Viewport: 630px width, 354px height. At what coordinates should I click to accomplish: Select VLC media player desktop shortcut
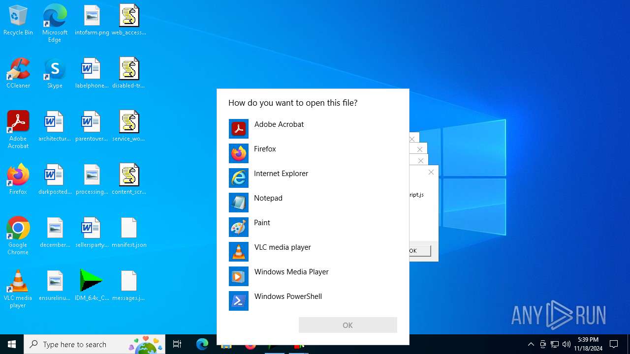click(x=18, y=289)
